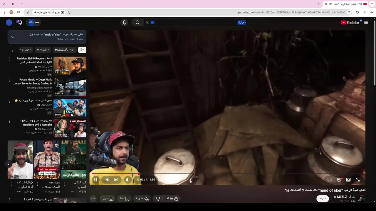
Task: Download the video with تنزيل button
Action: click(x=108, y=199)
